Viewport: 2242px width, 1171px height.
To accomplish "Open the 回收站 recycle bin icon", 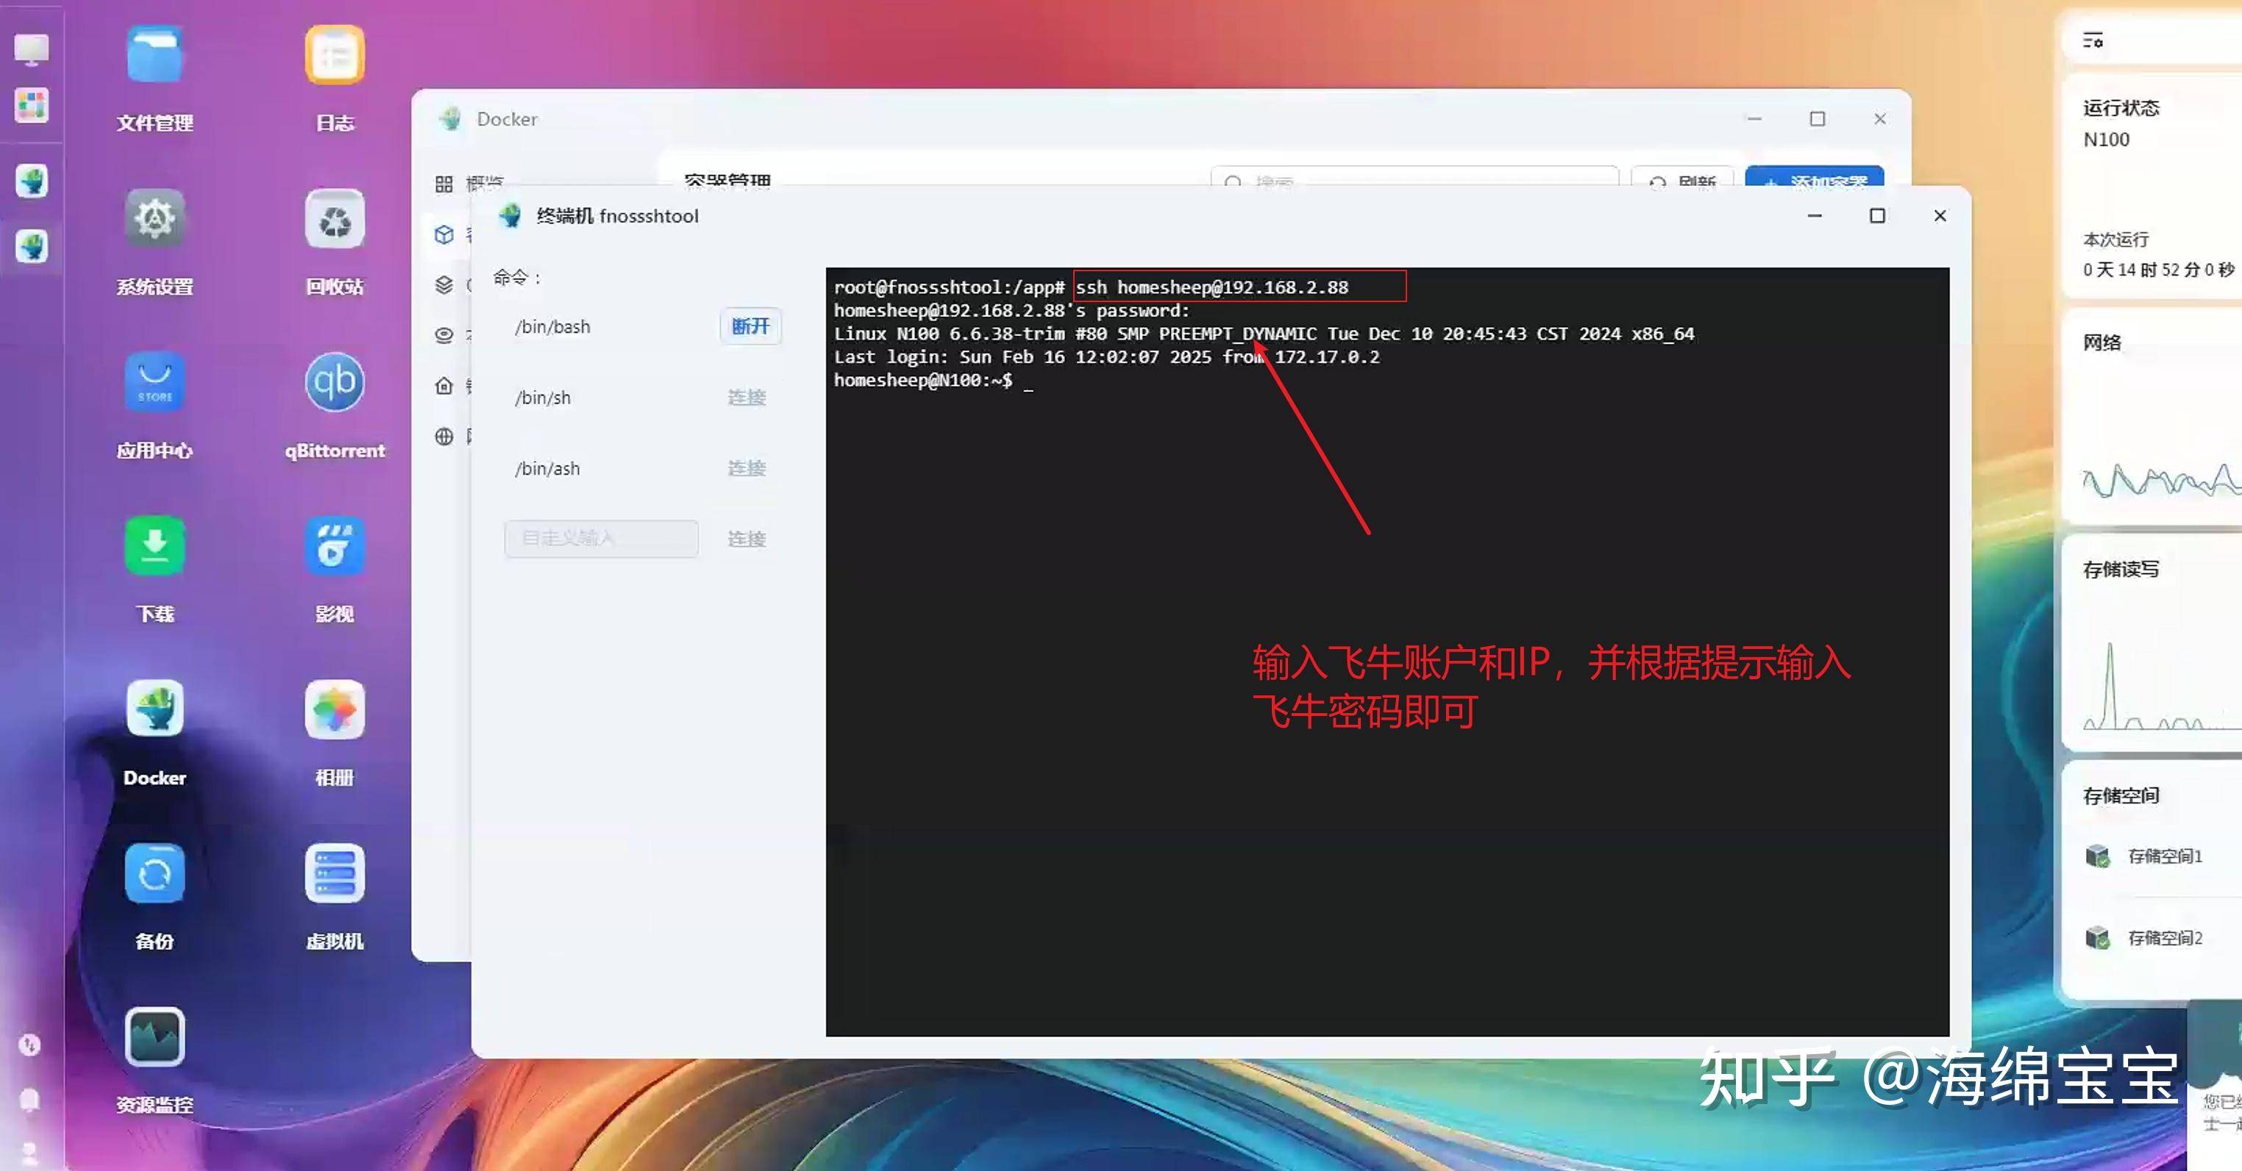I will point(334,218).
